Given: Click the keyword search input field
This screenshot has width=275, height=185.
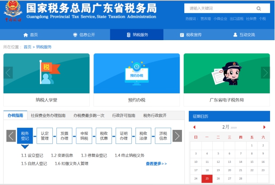Looking at the screenshot, I should tap(219, 8).
